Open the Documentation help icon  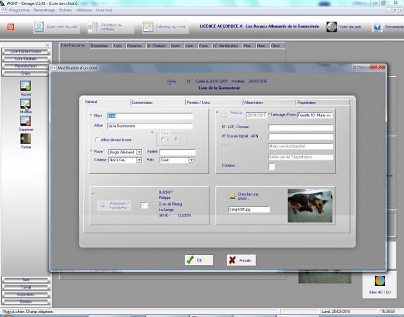[x=377, y=27]
